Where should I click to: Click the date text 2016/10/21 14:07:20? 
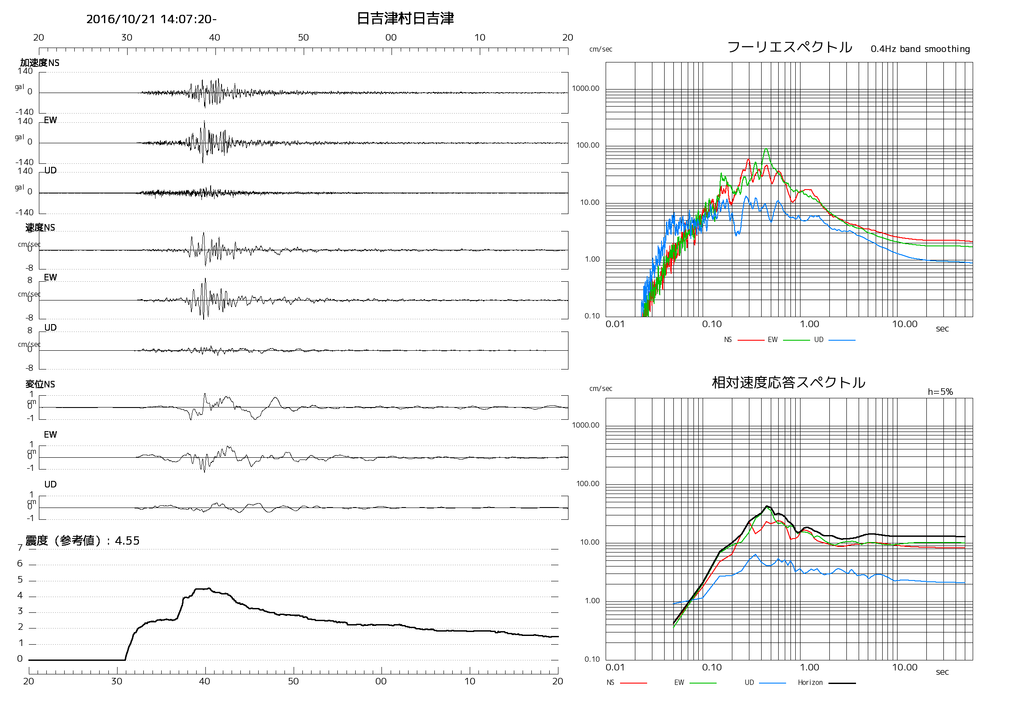point(151,19)
